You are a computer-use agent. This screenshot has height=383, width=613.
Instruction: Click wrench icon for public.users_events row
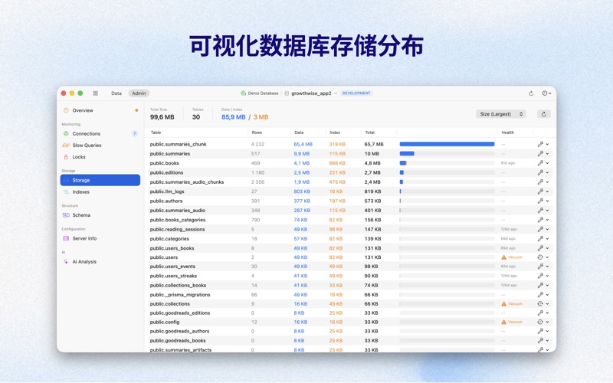(x=540, y=266)
